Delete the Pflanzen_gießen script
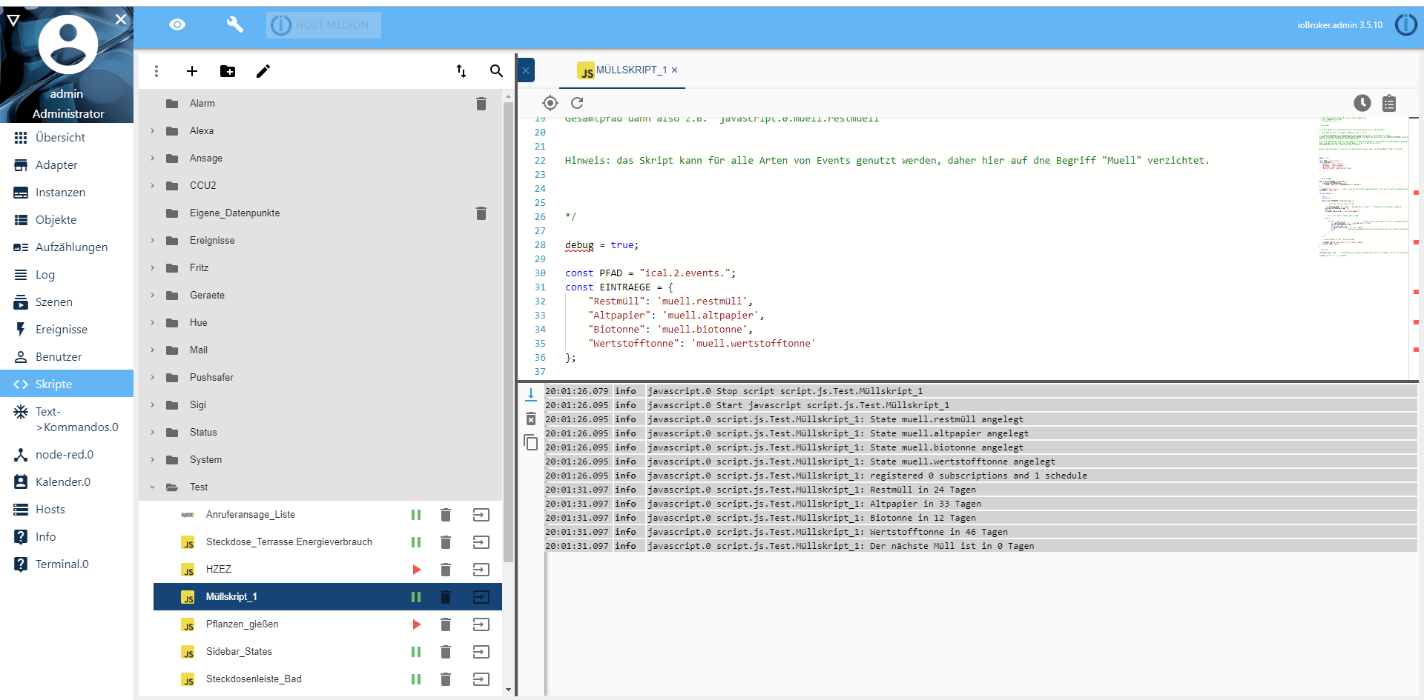1424x700 pixels. click(446, 624)
